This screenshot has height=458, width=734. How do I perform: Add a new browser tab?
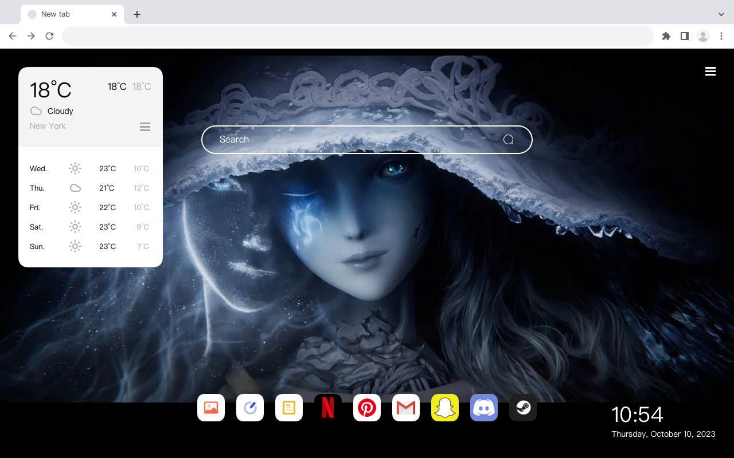(x=136, y=14)
